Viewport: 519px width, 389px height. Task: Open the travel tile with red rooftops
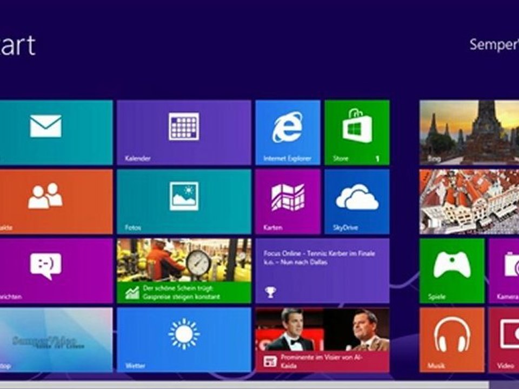tap(469, 202)
